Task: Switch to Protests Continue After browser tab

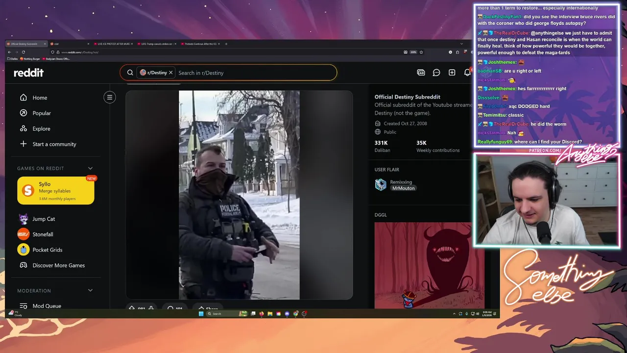Action: coord(199,44)
